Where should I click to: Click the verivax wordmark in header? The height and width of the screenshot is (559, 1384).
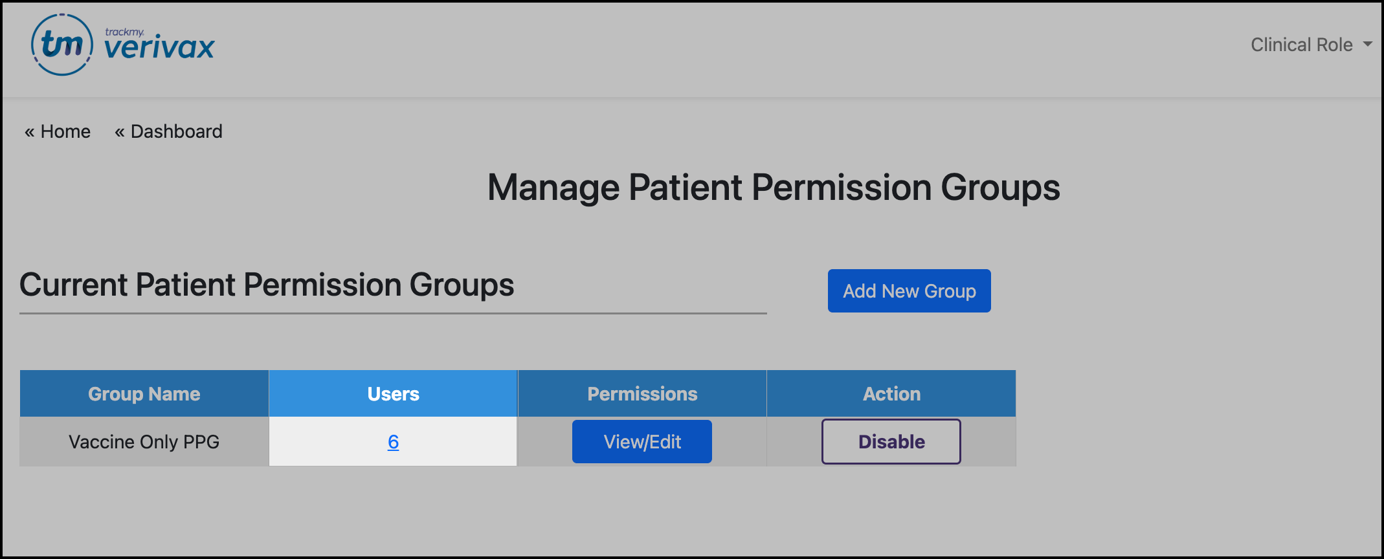point(159,49)
